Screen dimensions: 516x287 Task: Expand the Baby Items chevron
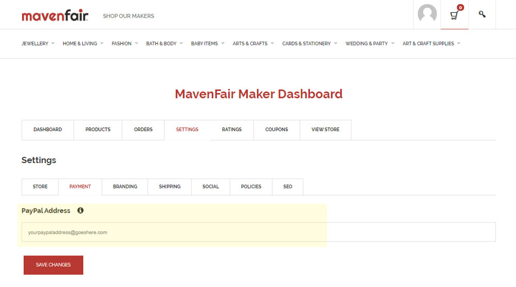pyautogui.click(x=223, y=43)
